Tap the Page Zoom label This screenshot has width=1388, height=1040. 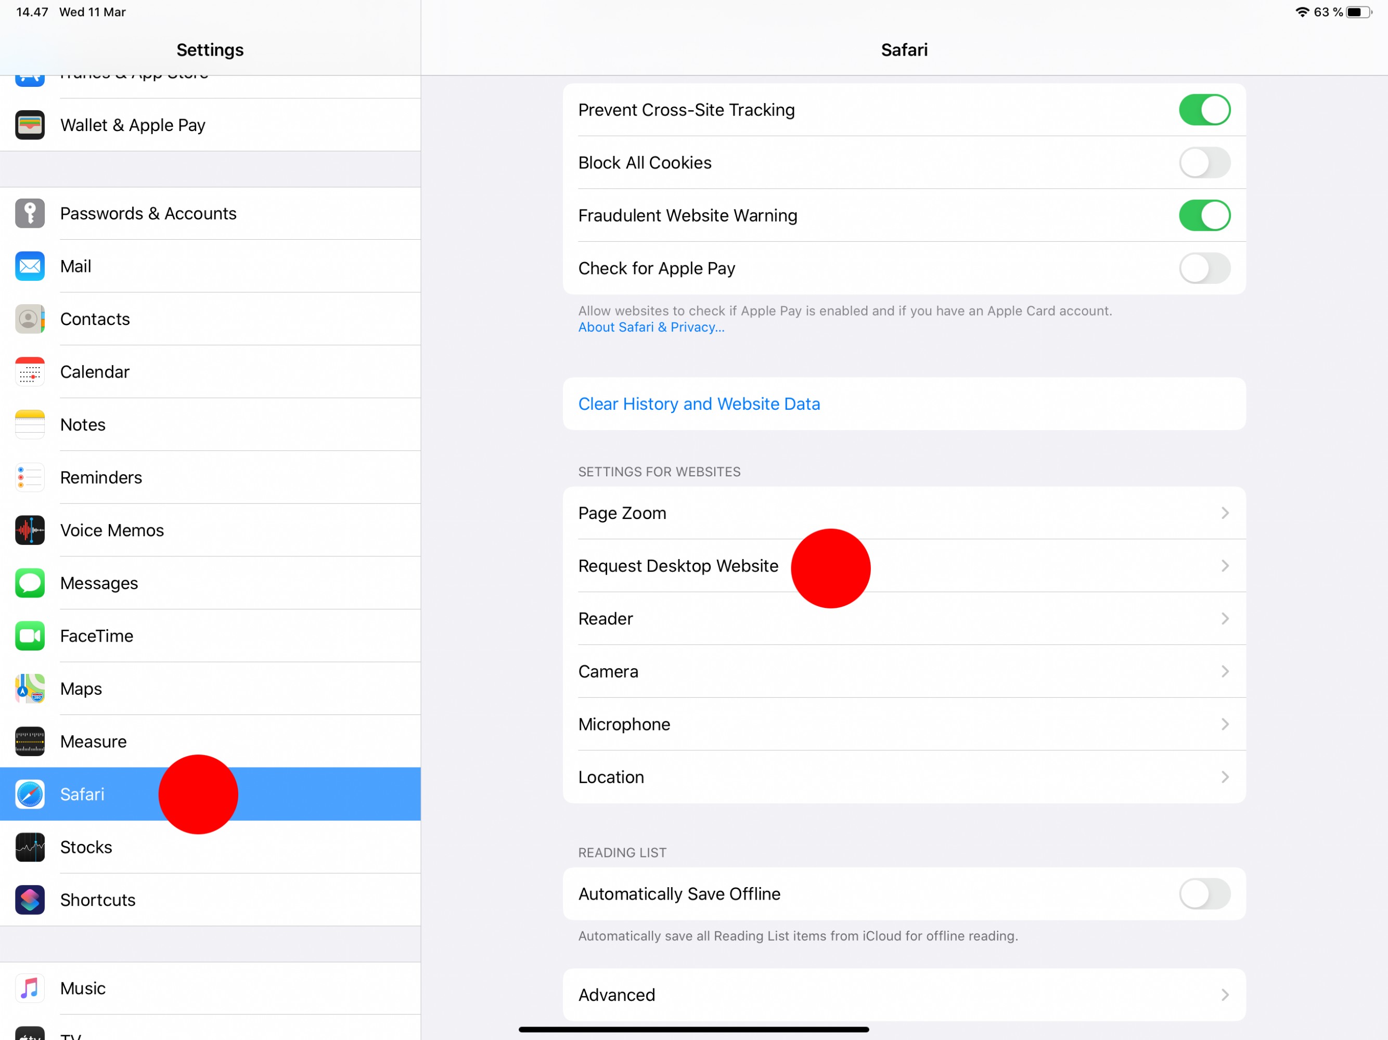(622, 513)
